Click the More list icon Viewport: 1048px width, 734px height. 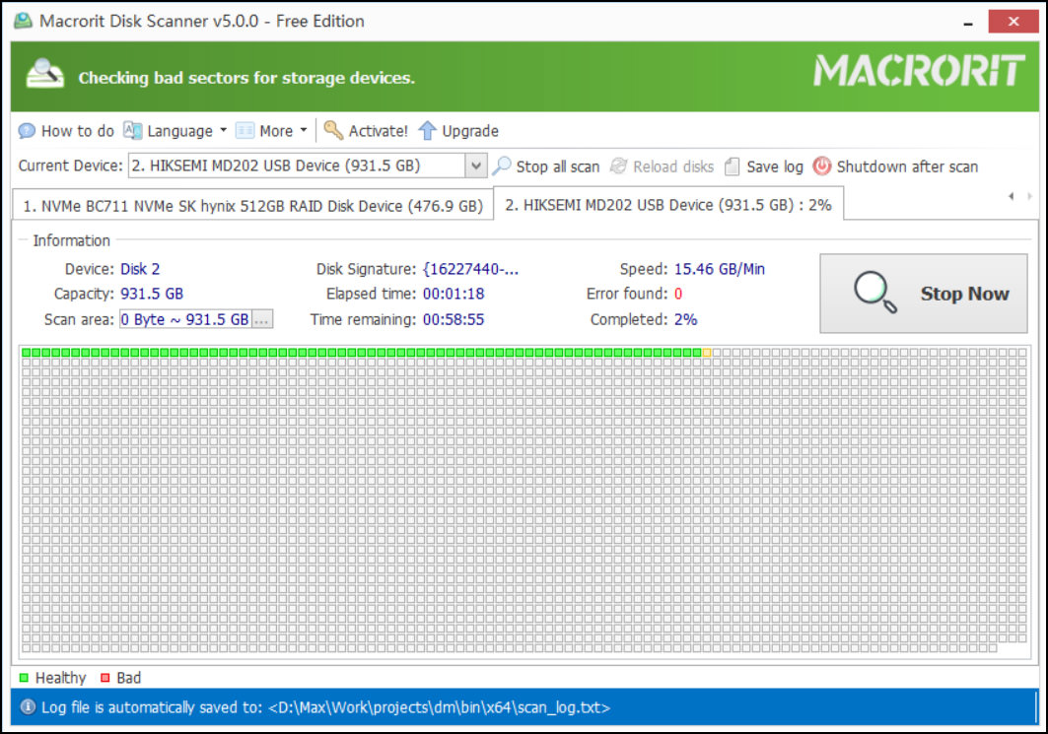pyautogui.click(x=245, y=131)
